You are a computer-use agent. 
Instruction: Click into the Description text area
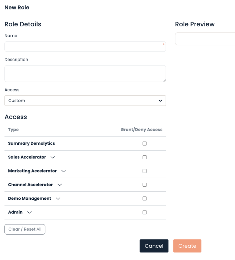click(x=85, y=74)
